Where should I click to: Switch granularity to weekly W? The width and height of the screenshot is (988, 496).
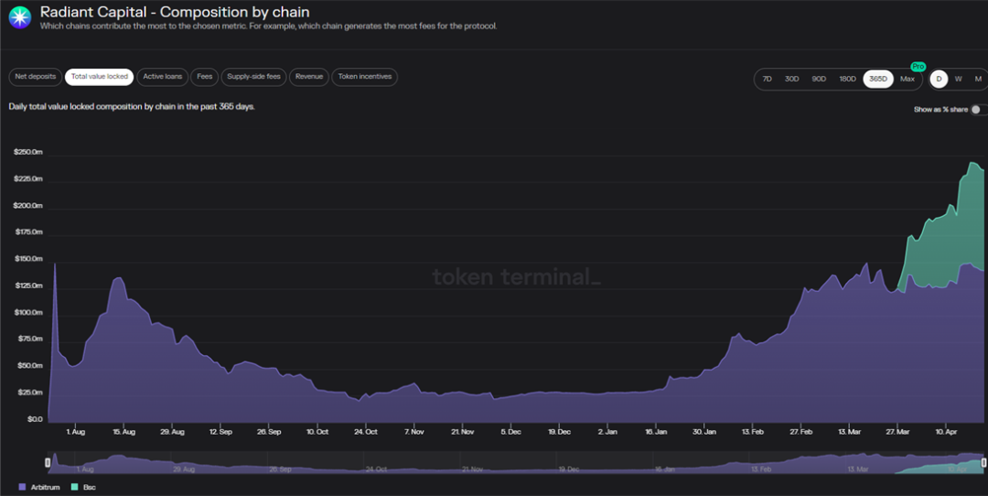click(x=959, y=80)
